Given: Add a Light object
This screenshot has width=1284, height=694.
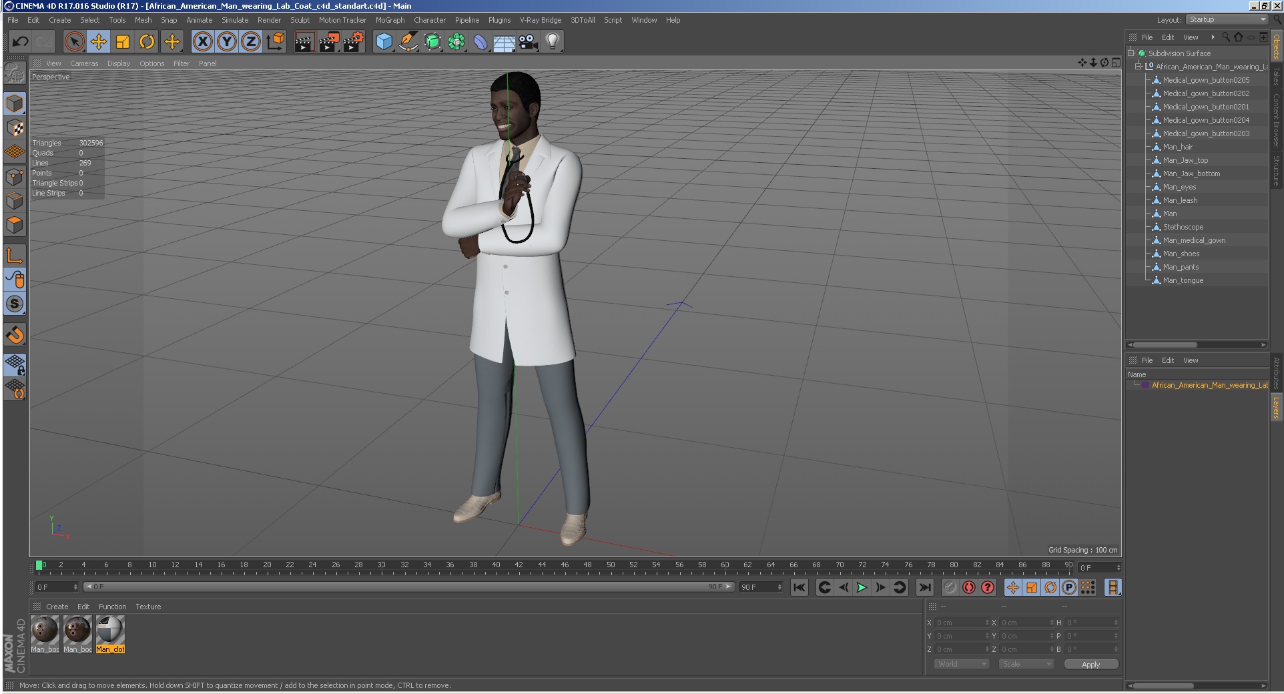Looking at the screenshot, I should pyautogui.click(x=553, y=42).
